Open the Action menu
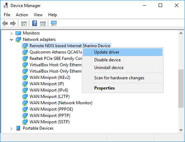Viewport: 185px width, 142px height. 22,15
